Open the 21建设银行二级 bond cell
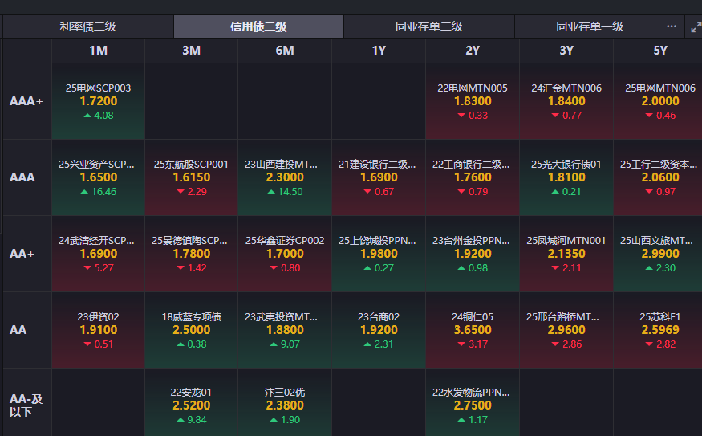Screen dimensions: 702x436 (379, 177)
